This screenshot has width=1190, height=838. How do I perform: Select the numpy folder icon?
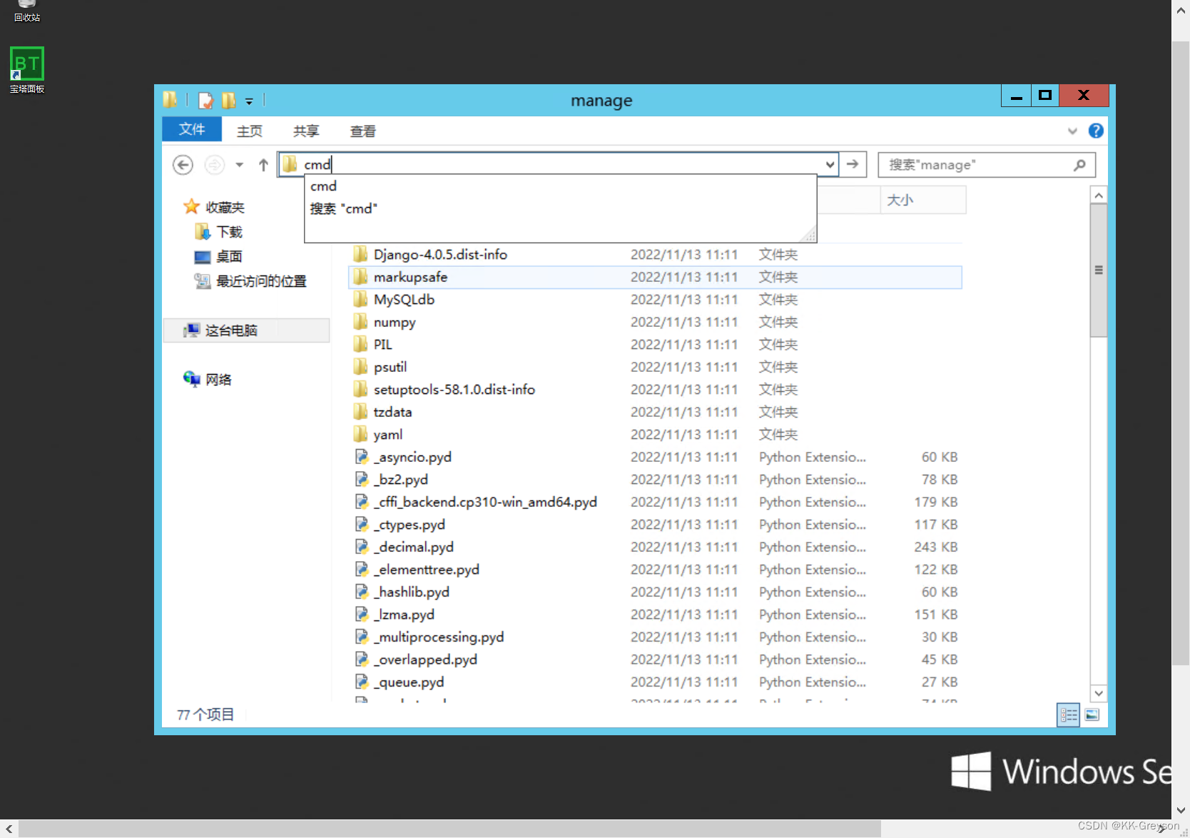(x=361, y=322)
